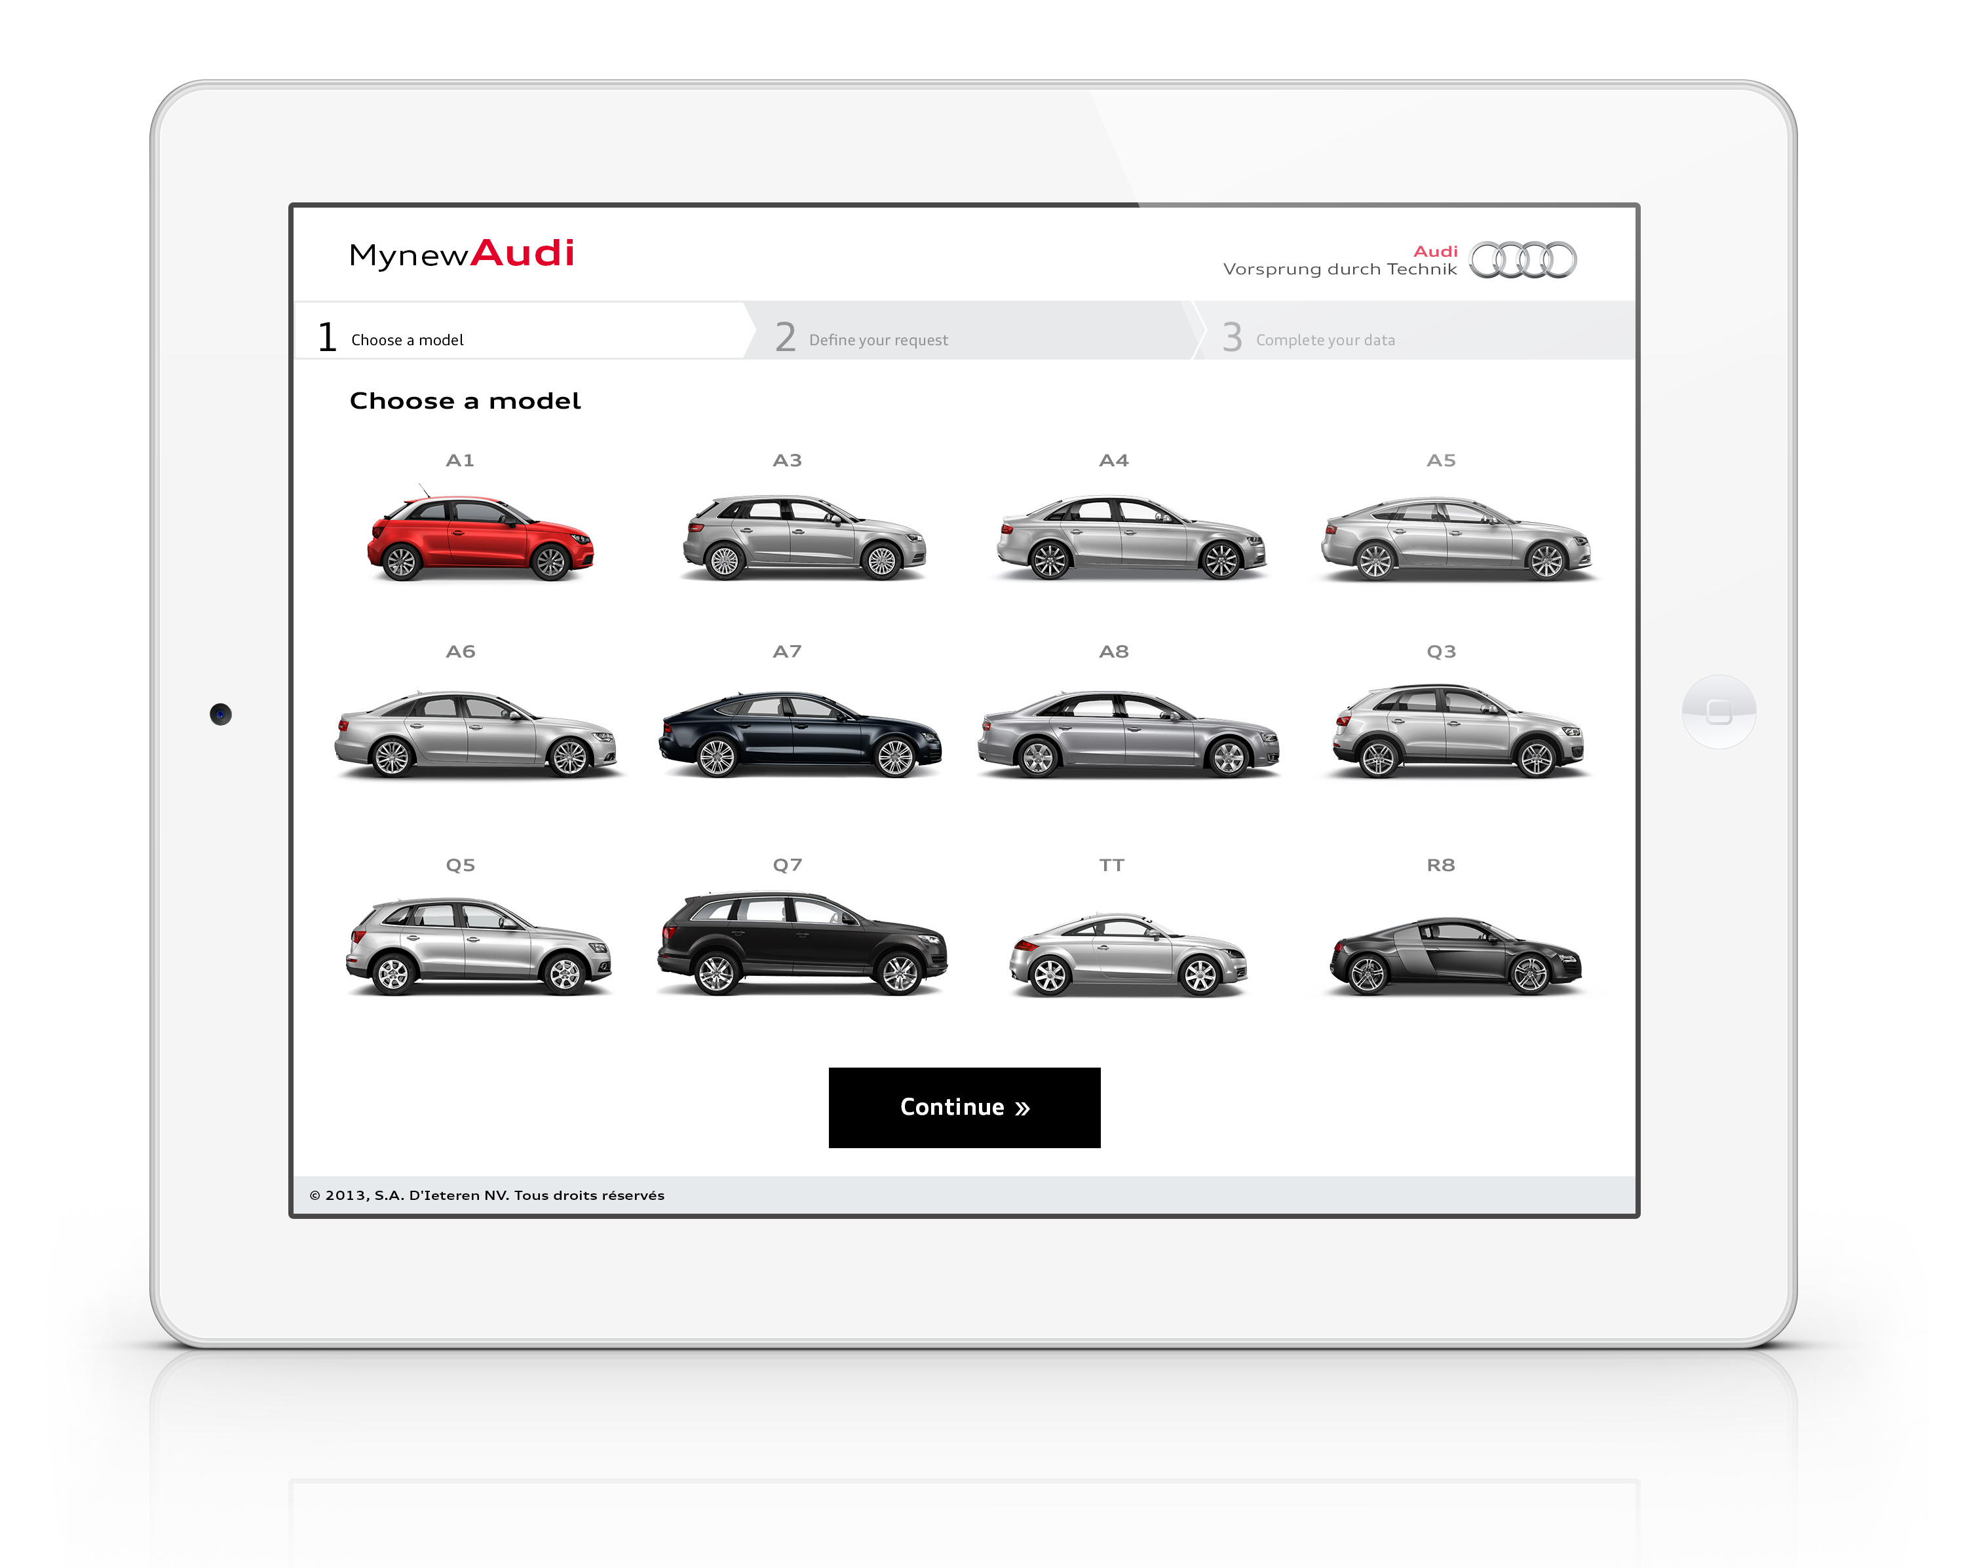
Task: Click the MynewAudi header logo
Action: coord(462,254)
